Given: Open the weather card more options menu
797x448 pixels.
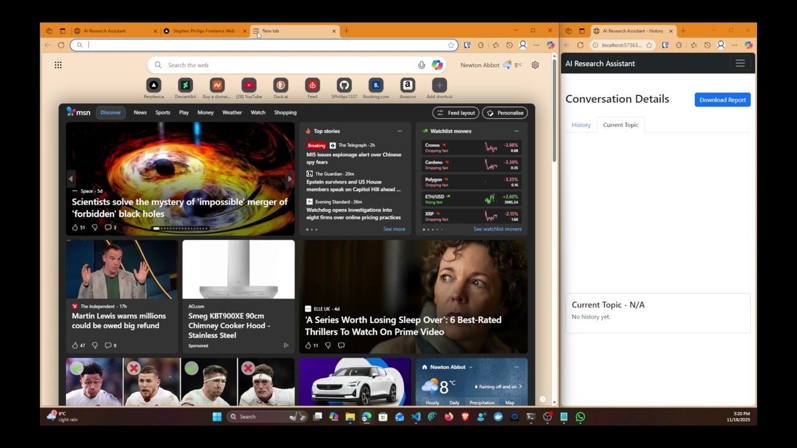Looking at the screenshot, I should point(516,367).
